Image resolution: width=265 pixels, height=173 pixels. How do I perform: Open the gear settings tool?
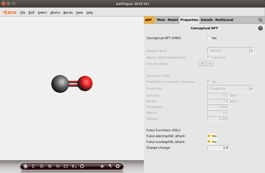click(118, 166)
